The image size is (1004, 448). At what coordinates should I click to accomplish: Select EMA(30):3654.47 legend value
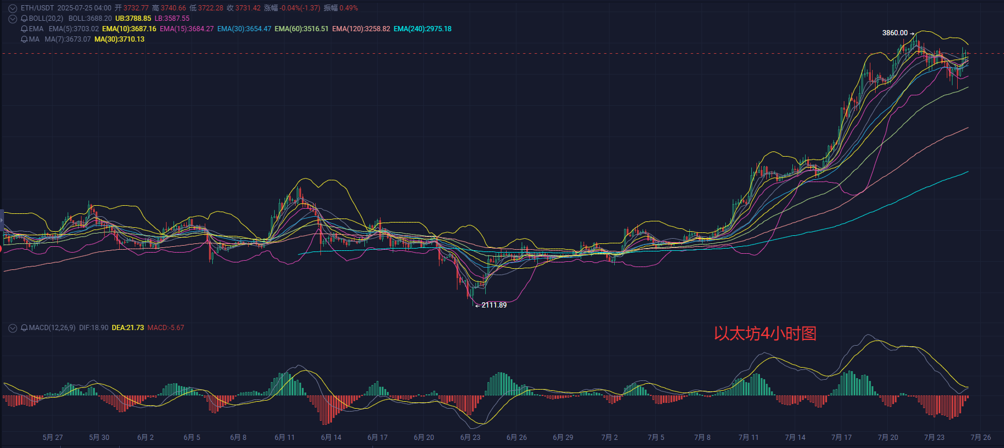(244, 29)
